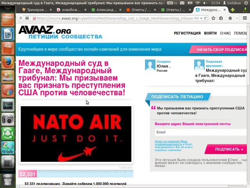This screenshot has width=250, height=188.
Task: Open the mail envelope indicator in top panel
Action: pos(182,3)
